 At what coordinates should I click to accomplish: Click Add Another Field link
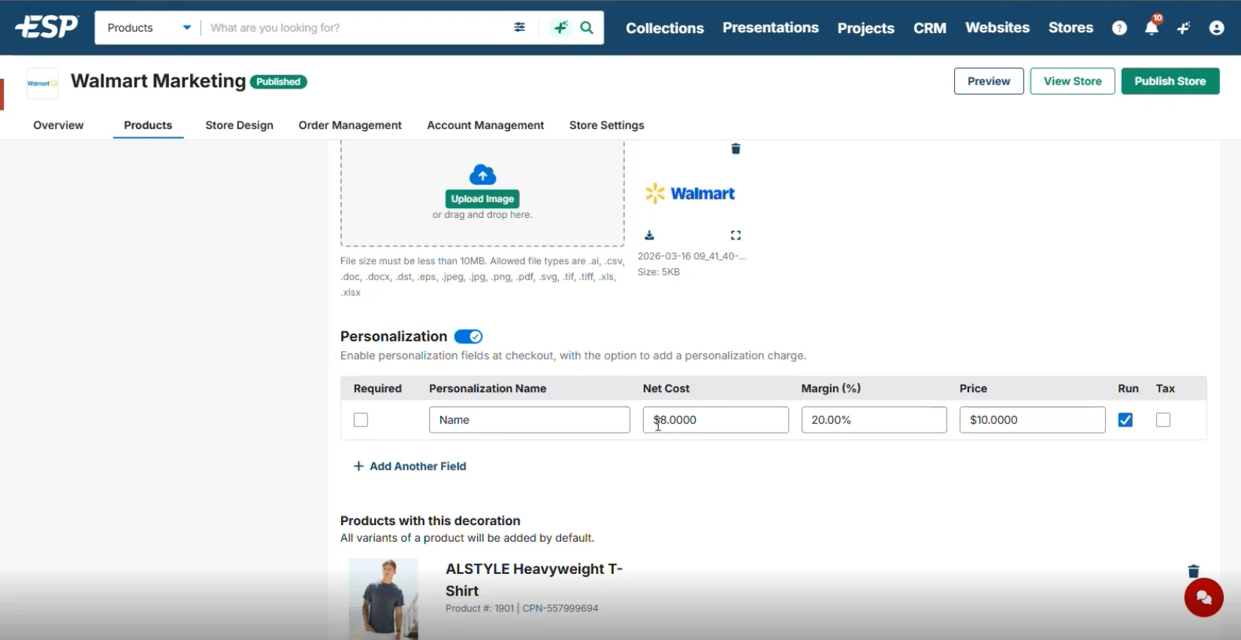click(x=409, y=466)
